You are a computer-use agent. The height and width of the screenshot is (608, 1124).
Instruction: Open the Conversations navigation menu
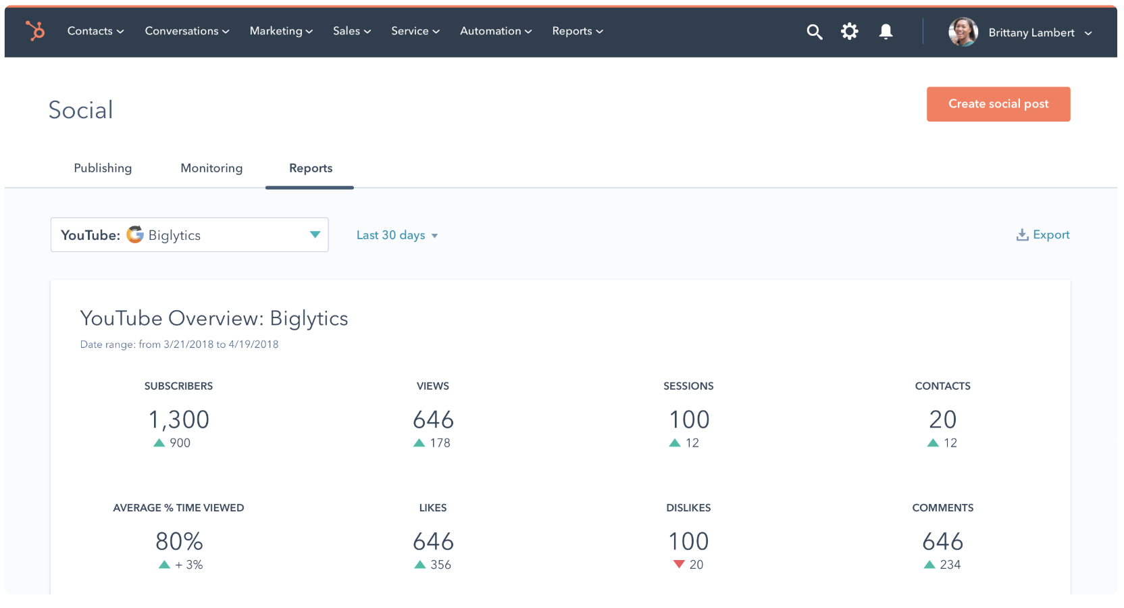pos(187,31)
